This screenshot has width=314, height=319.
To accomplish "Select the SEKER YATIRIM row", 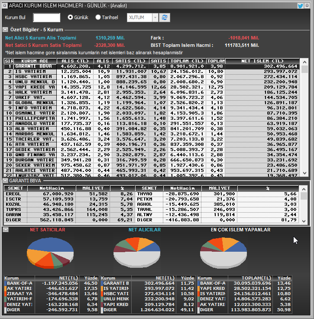I will [x=152, y=165].
